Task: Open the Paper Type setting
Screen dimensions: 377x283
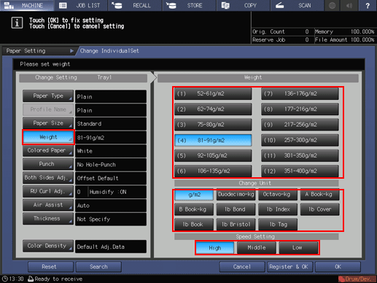Action: pyautogui.click(x=48, y=96)
